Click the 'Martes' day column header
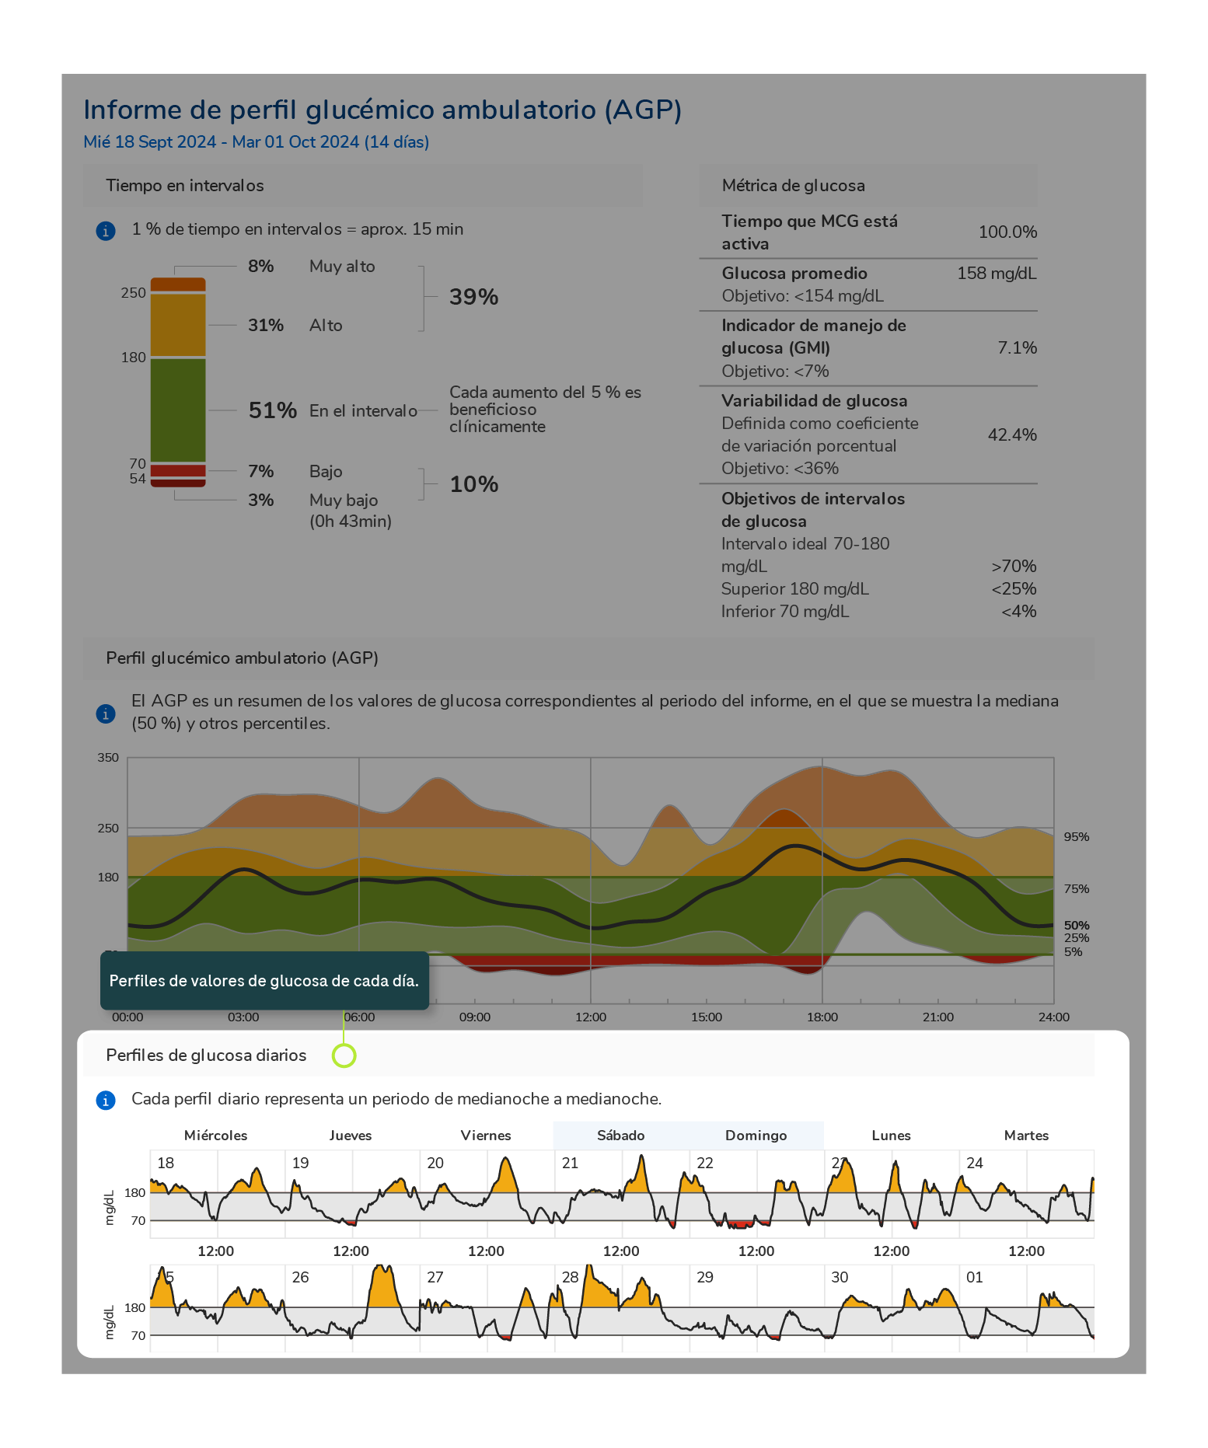 [x=1027, y=1136]
